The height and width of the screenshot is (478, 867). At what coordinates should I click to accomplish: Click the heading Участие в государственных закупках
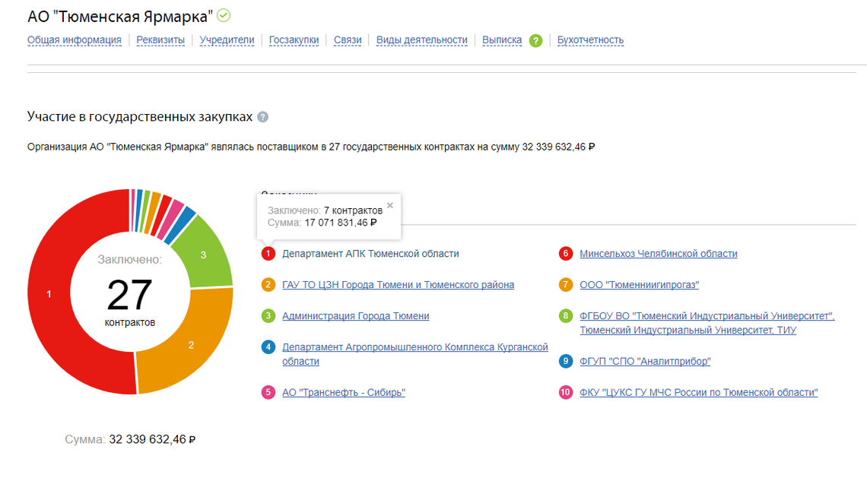[x=140, y=116]
